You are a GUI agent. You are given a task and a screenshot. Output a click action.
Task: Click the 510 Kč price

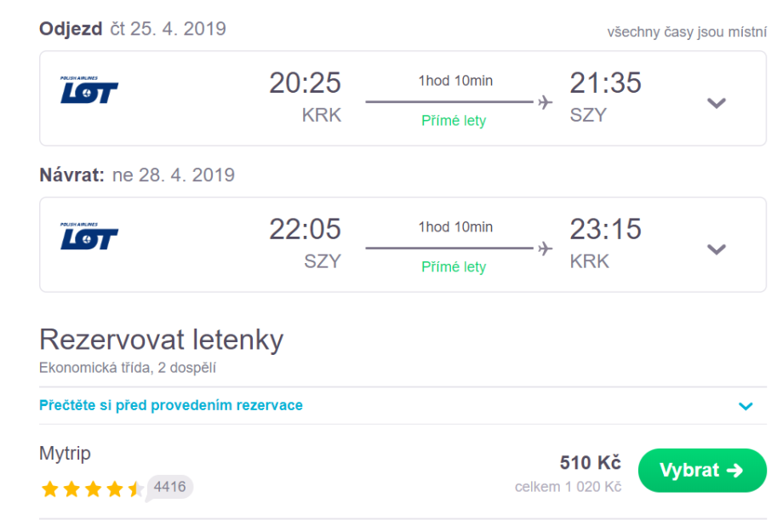point(590,463)
